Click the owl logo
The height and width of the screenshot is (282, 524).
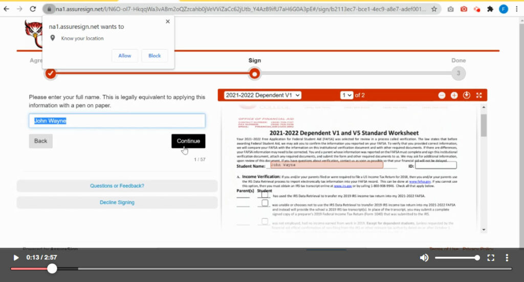point(33,33)
